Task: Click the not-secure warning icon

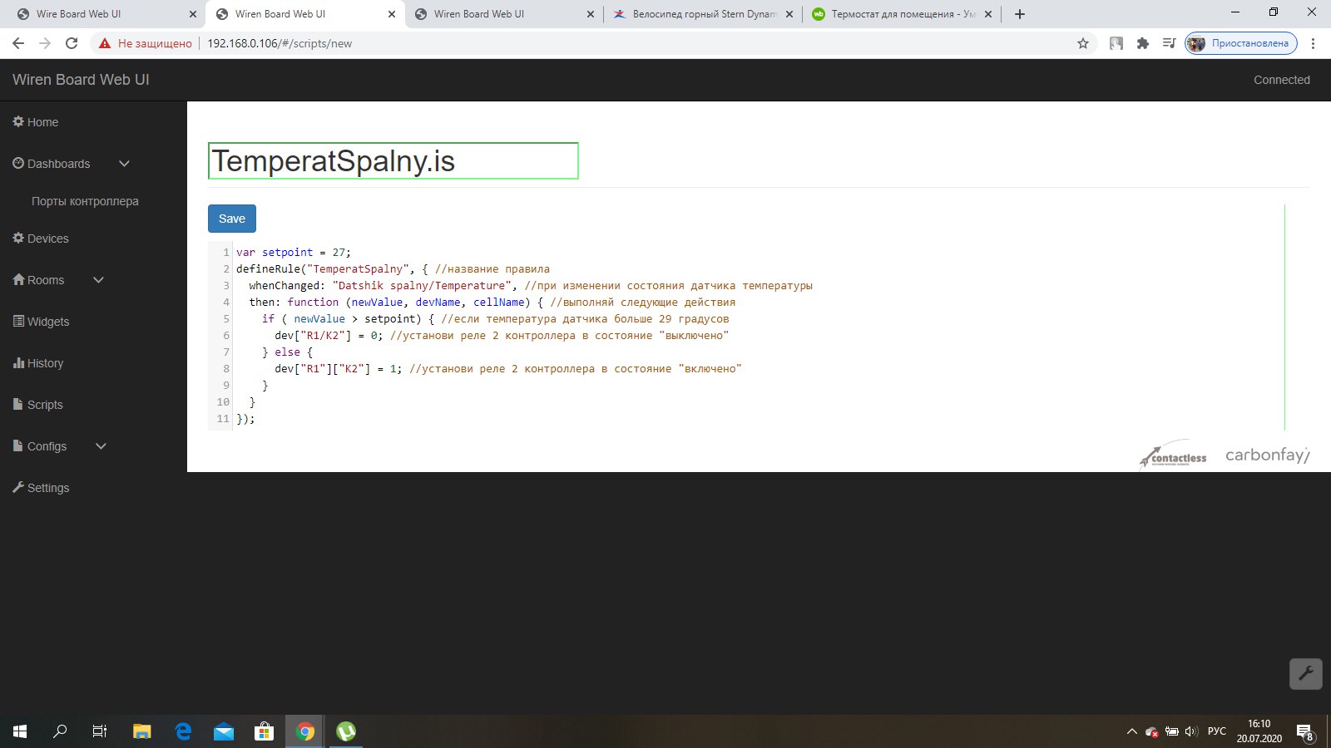Action: 105,43
